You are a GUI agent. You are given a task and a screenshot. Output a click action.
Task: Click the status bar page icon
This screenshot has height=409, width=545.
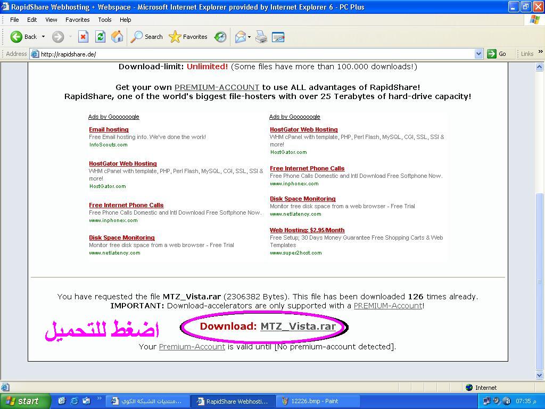tap(5, 387)
